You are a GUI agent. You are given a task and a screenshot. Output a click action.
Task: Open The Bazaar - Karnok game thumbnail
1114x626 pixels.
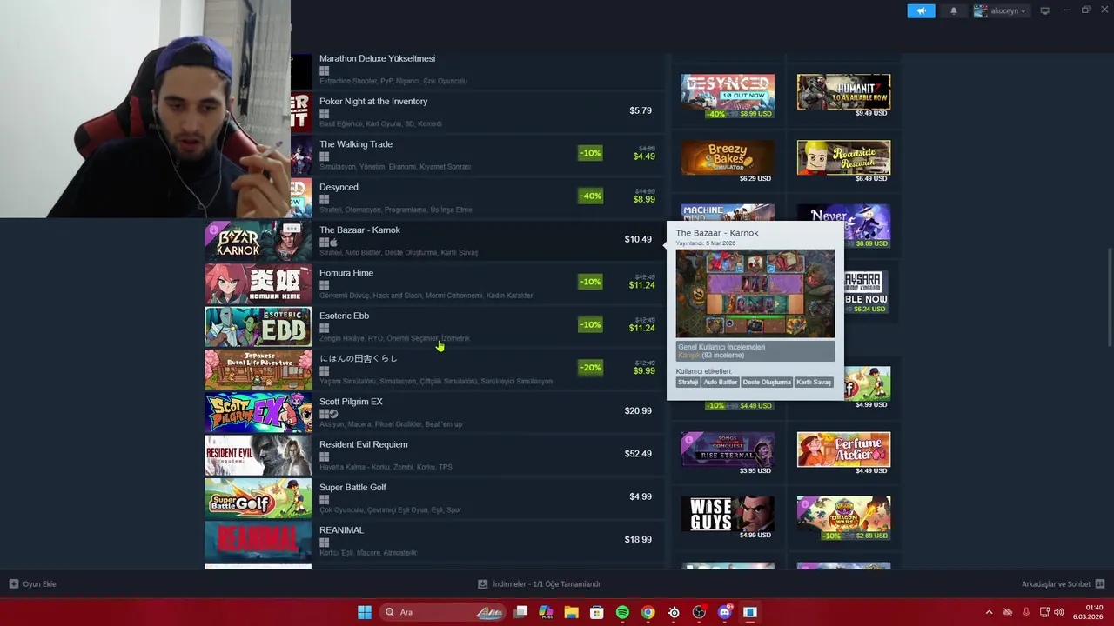pos(258,241)
